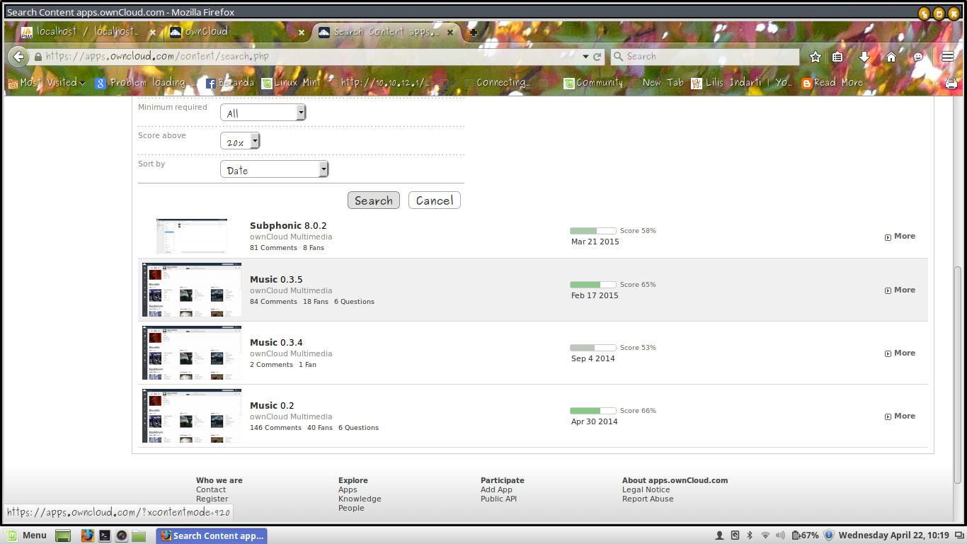Open the user account tray icon
The image size is (967, 544).
[720, 535]
